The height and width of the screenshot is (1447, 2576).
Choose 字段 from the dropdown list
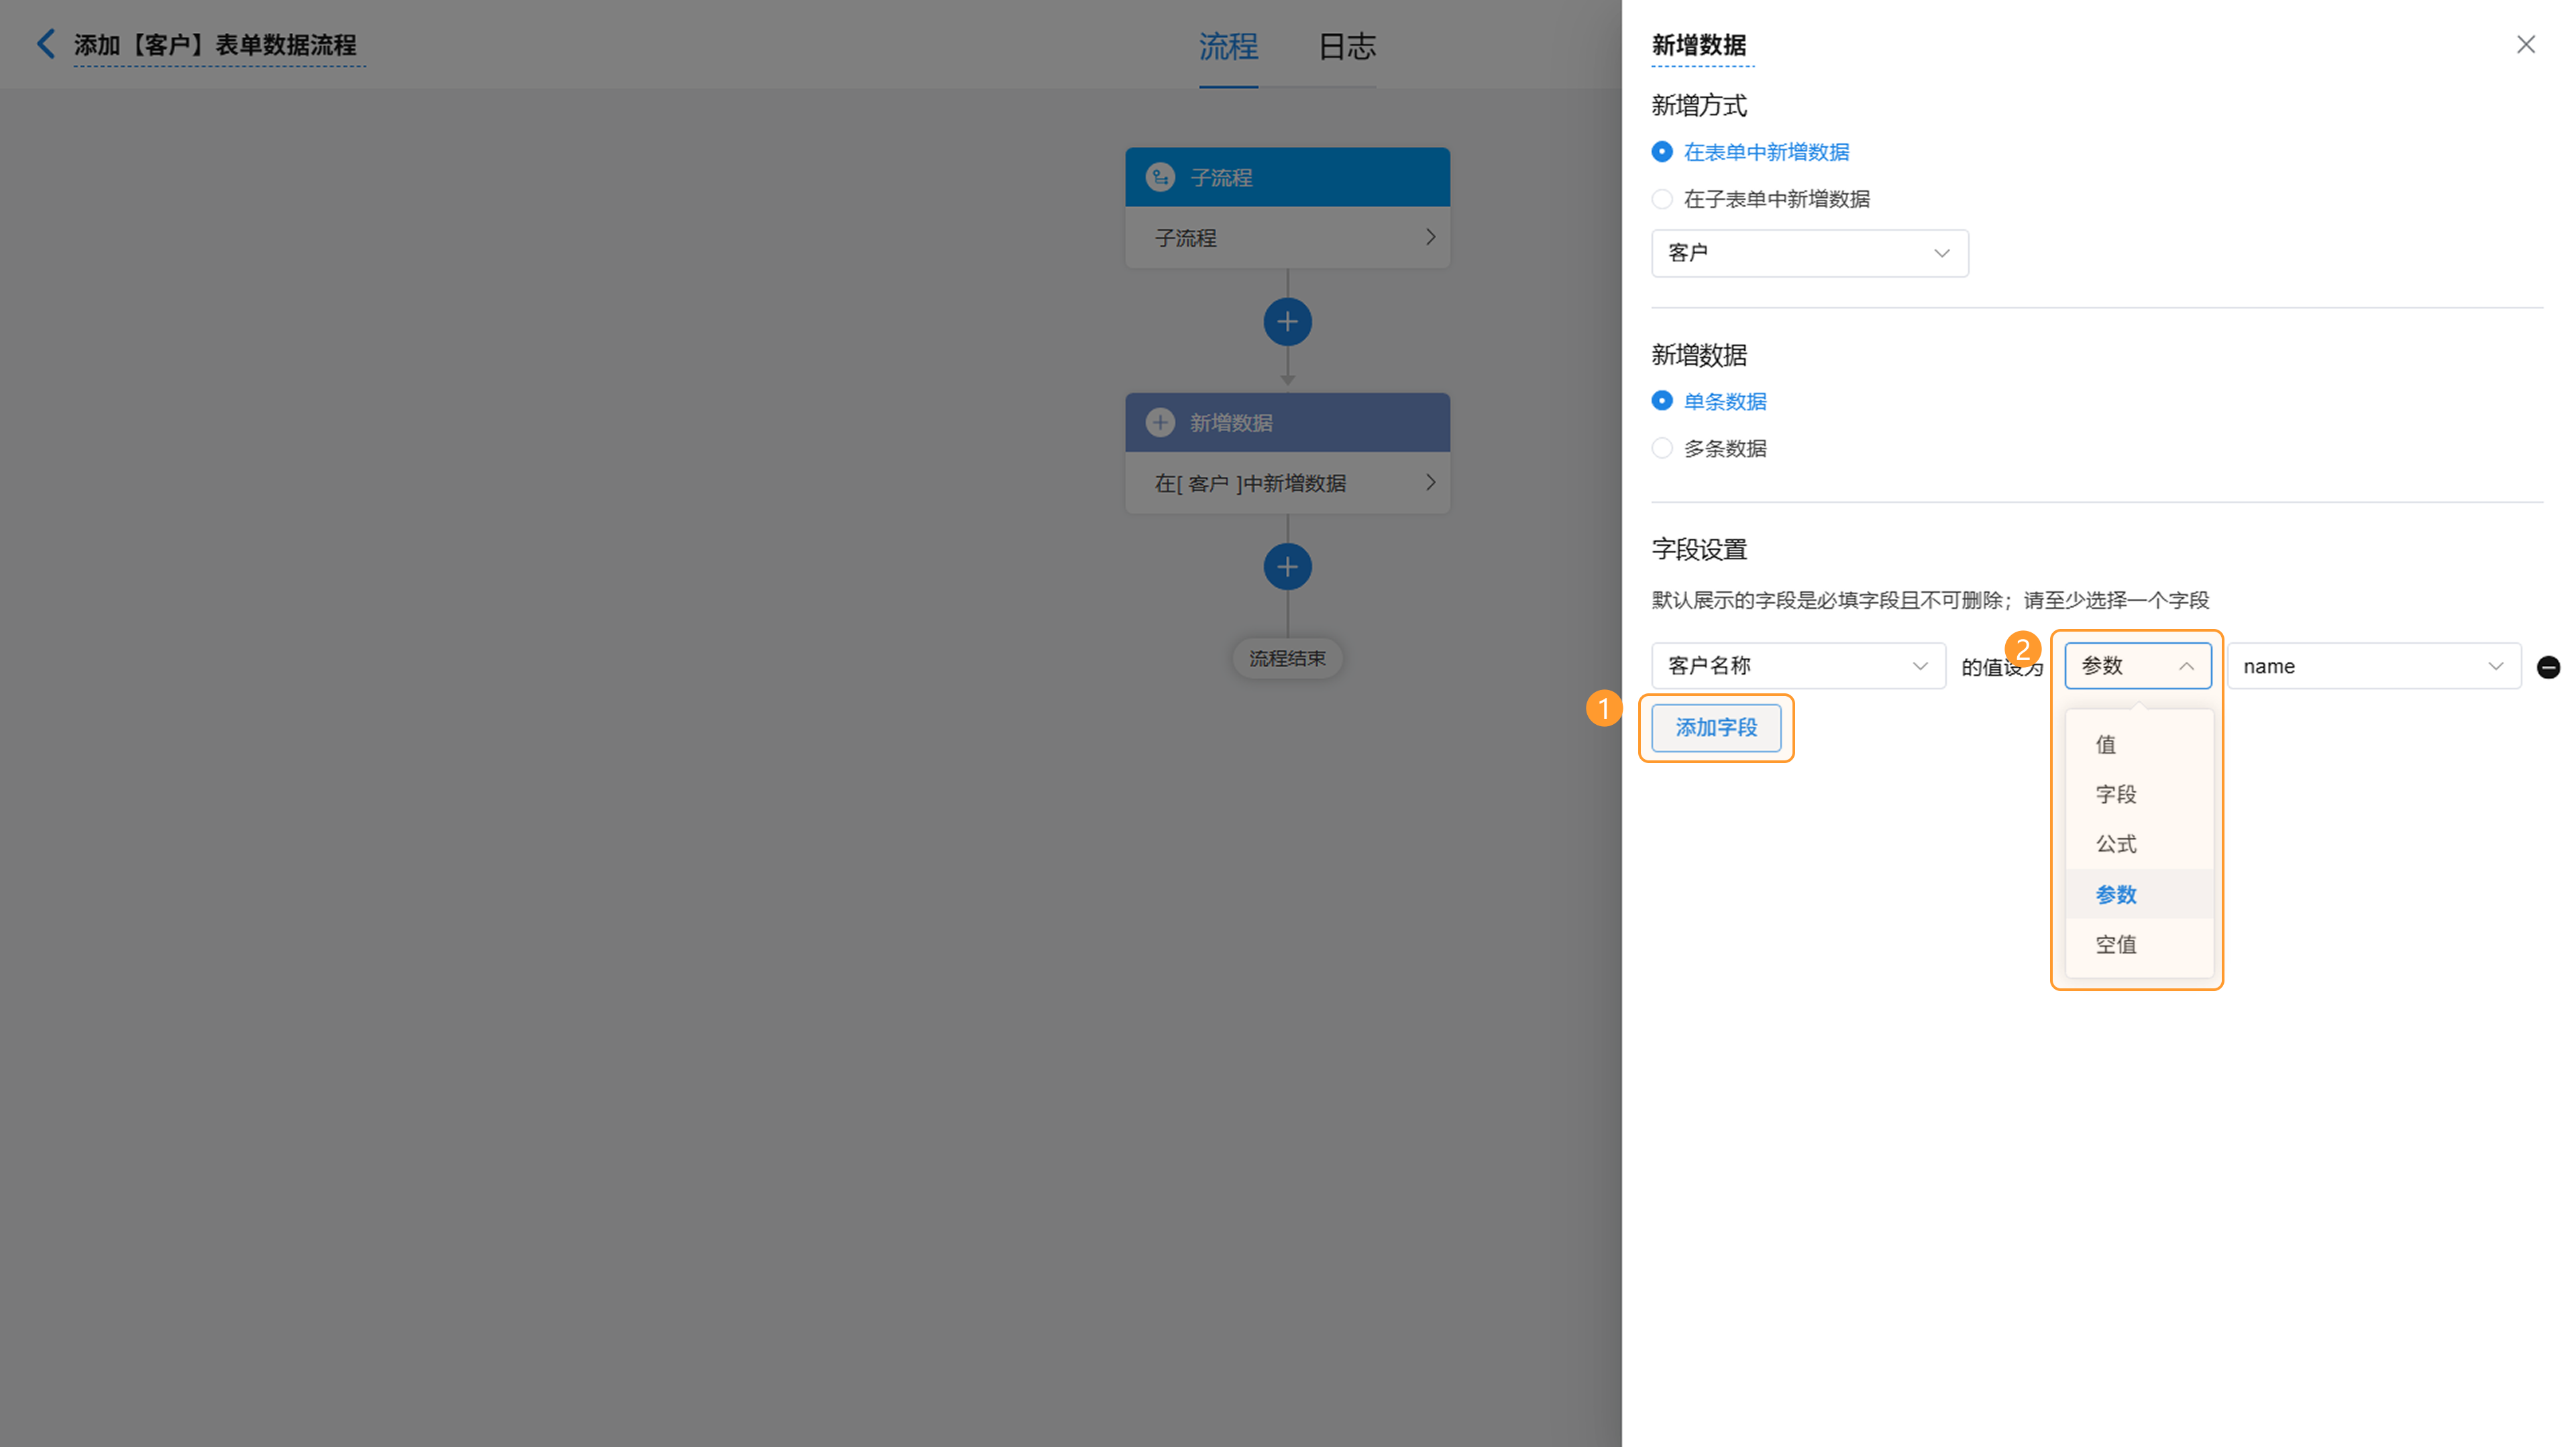pos(2139,795)
